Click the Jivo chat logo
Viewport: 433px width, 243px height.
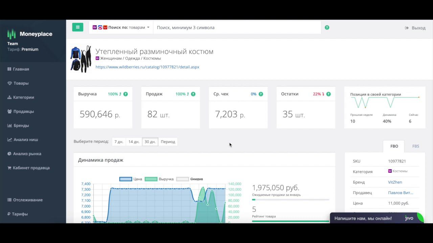(409, 218)
